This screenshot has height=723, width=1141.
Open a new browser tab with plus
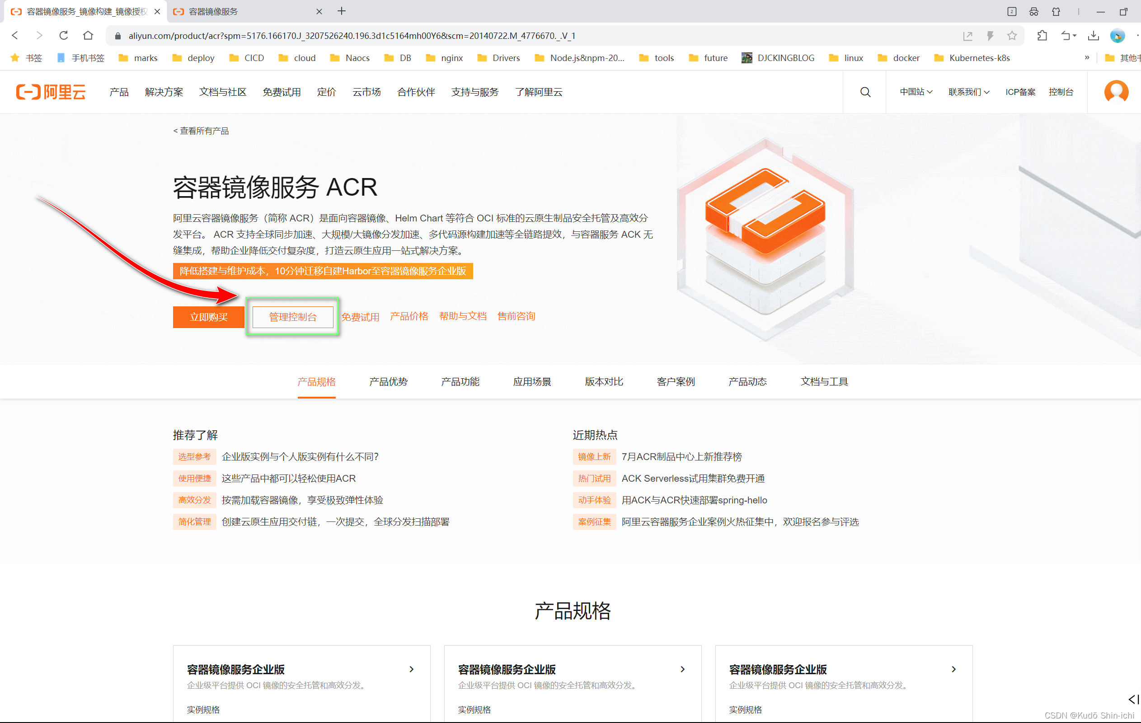point(342,11)
